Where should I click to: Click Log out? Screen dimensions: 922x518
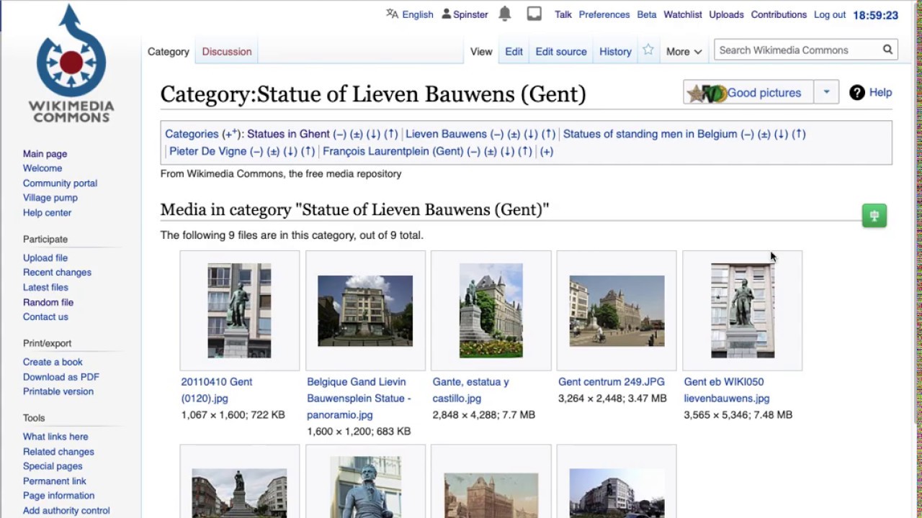[830, 14]
